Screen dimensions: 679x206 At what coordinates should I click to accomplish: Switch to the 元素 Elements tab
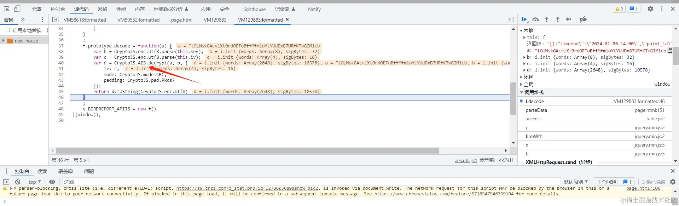pyautogui.click(x=37, y=9)
